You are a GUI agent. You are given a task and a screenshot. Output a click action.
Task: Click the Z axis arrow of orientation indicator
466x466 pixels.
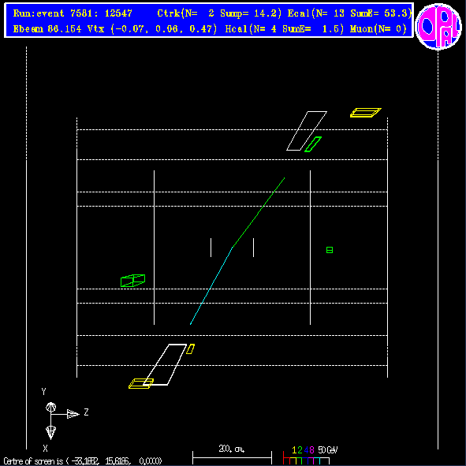tap(73, 414)
